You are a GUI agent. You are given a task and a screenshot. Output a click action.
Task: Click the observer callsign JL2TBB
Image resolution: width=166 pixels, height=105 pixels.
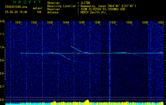(x=85, y=3)
